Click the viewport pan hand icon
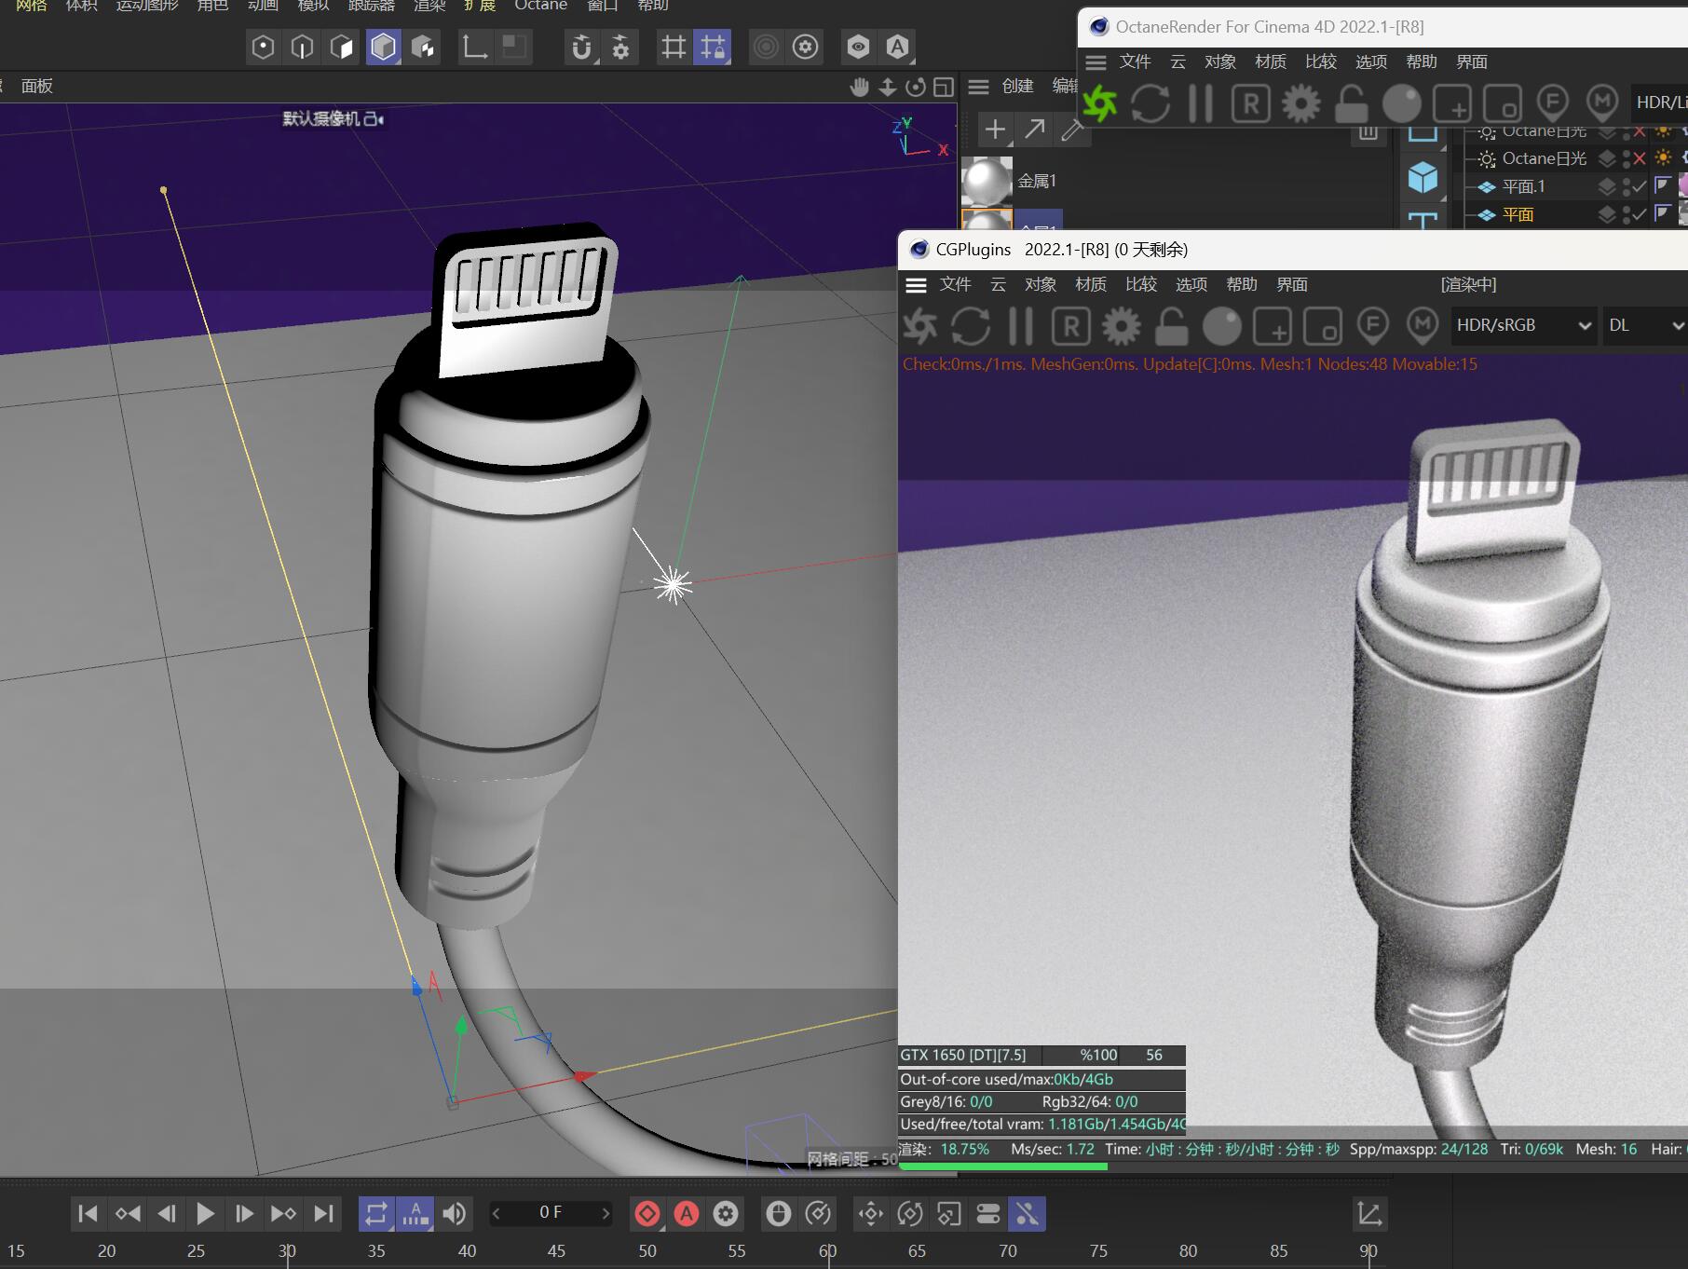The width and height of the screenshot is (1688, 1269). pyautogui.click(x=859, y=87)
